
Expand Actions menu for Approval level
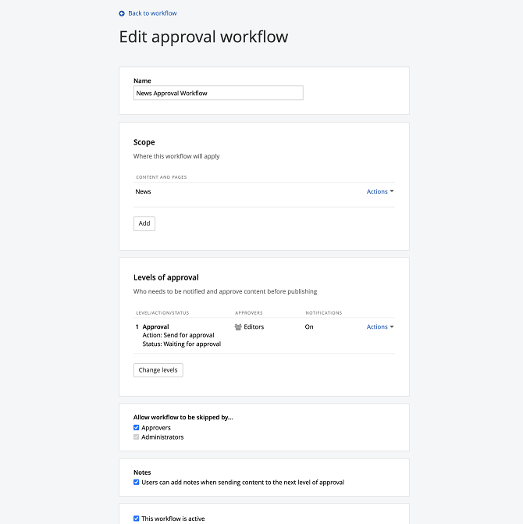tap(380, 327)
